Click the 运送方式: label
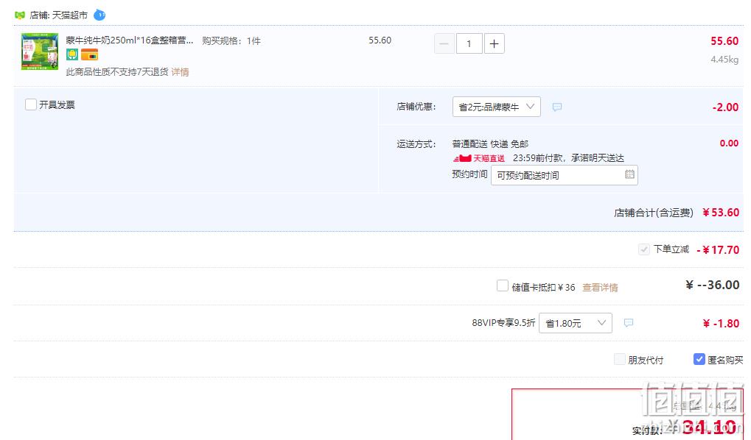The height and width of the screenshot is (440, 751). (416, 144)
